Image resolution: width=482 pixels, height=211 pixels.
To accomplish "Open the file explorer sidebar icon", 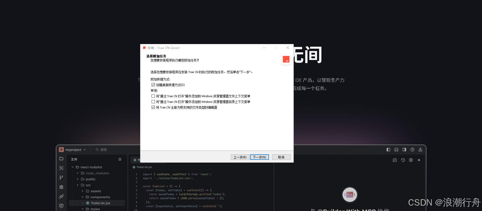I will (x=61, y=159).
